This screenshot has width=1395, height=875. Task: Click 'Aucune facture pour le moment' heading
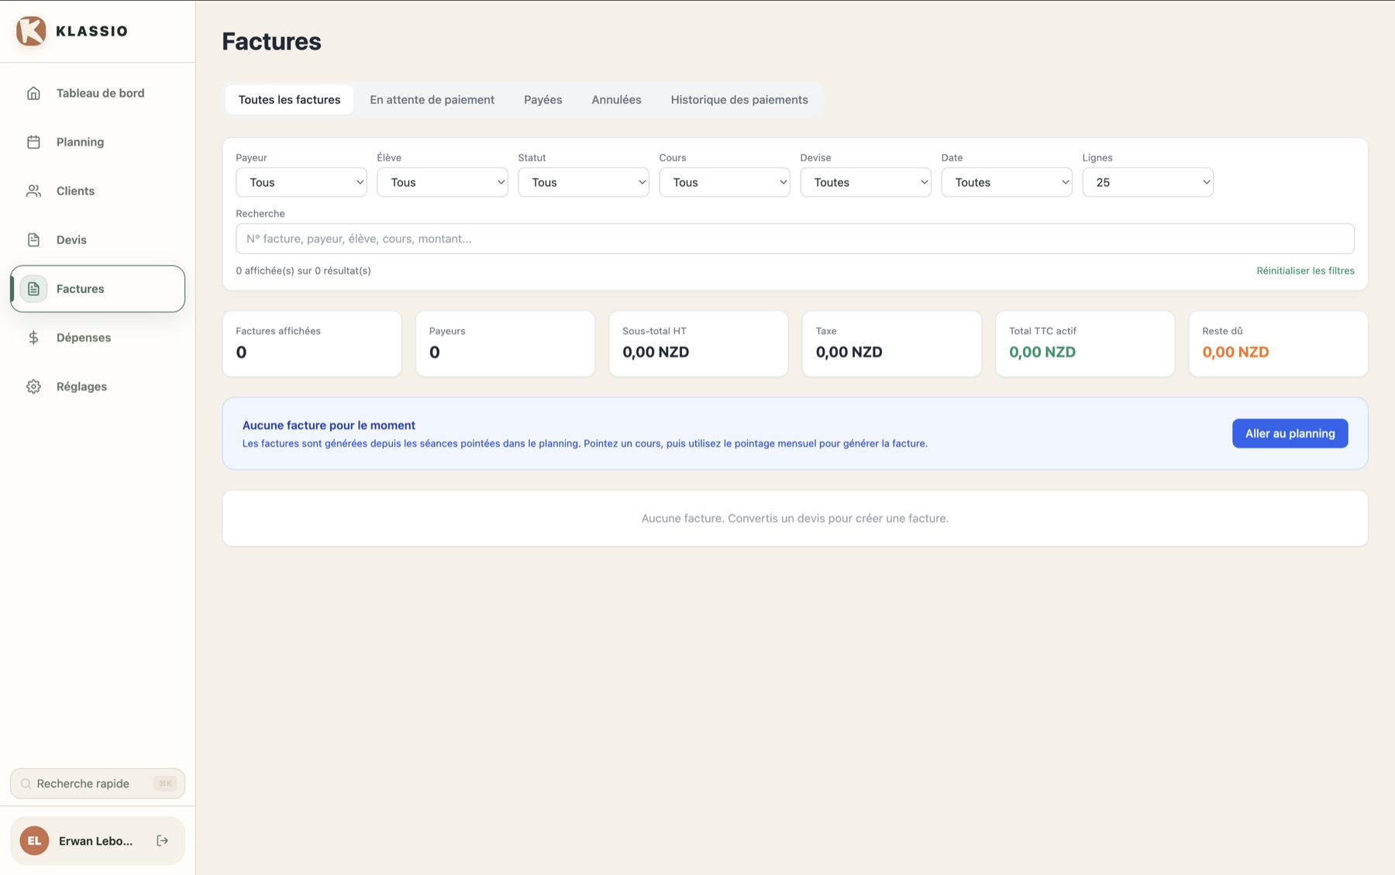pos(329,425)
